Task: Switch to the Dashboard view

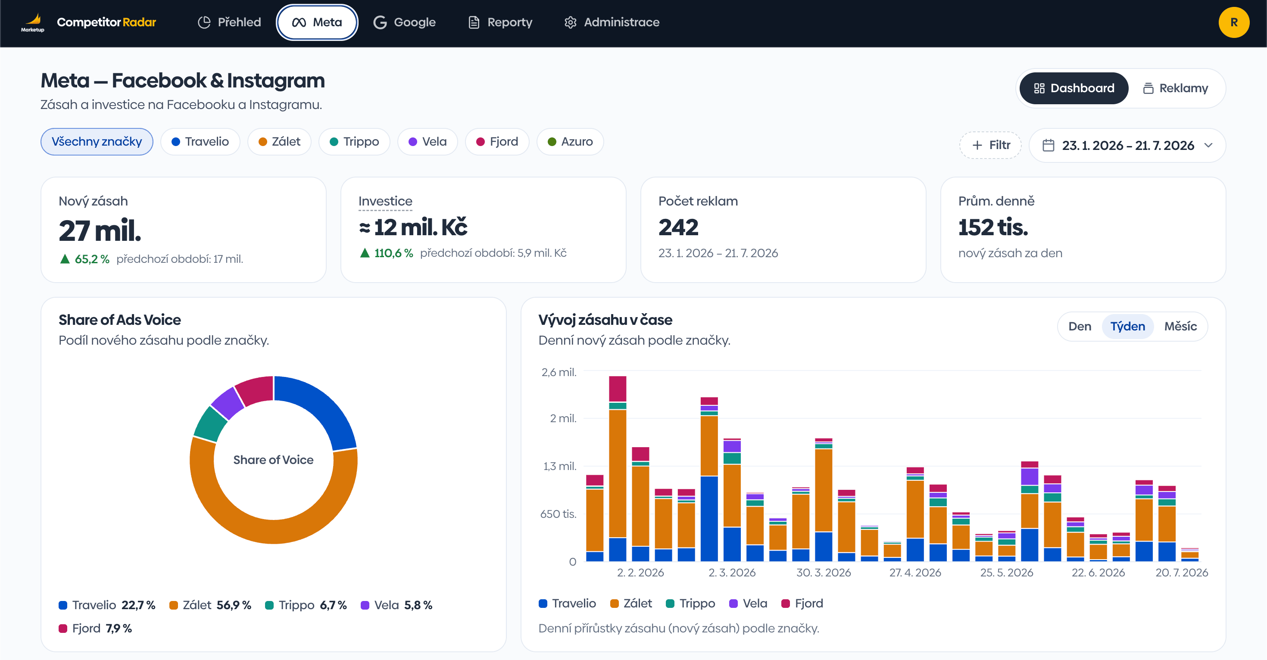Action: coord(1074,88)
